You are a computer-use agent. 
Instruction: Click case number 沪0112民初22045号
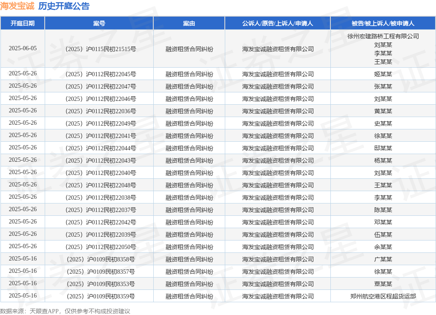pos(100,74)
